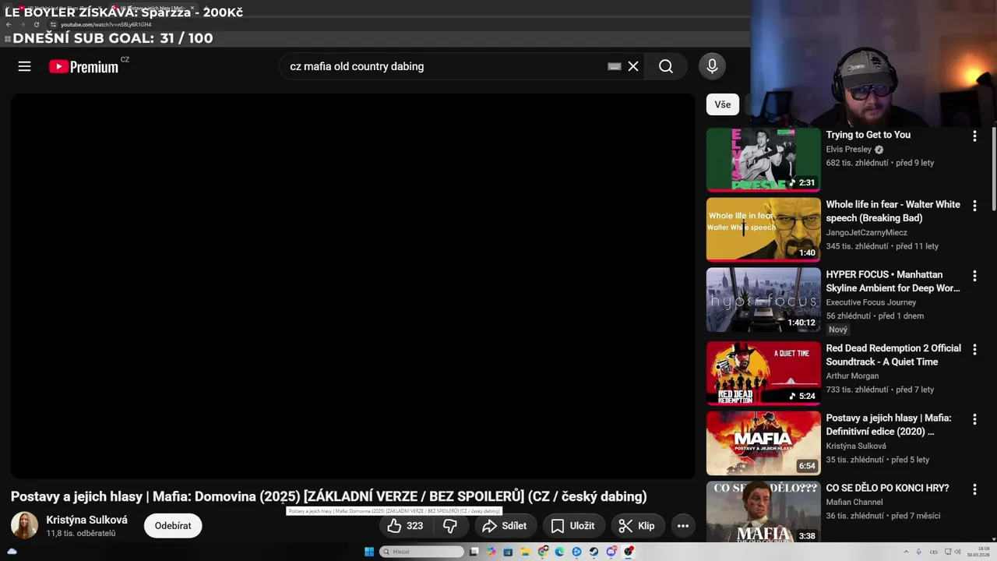Open 'Whole life in fear - Walter White speech' title
The height and width of the screenshot is (561, 997).
(893, 211)
